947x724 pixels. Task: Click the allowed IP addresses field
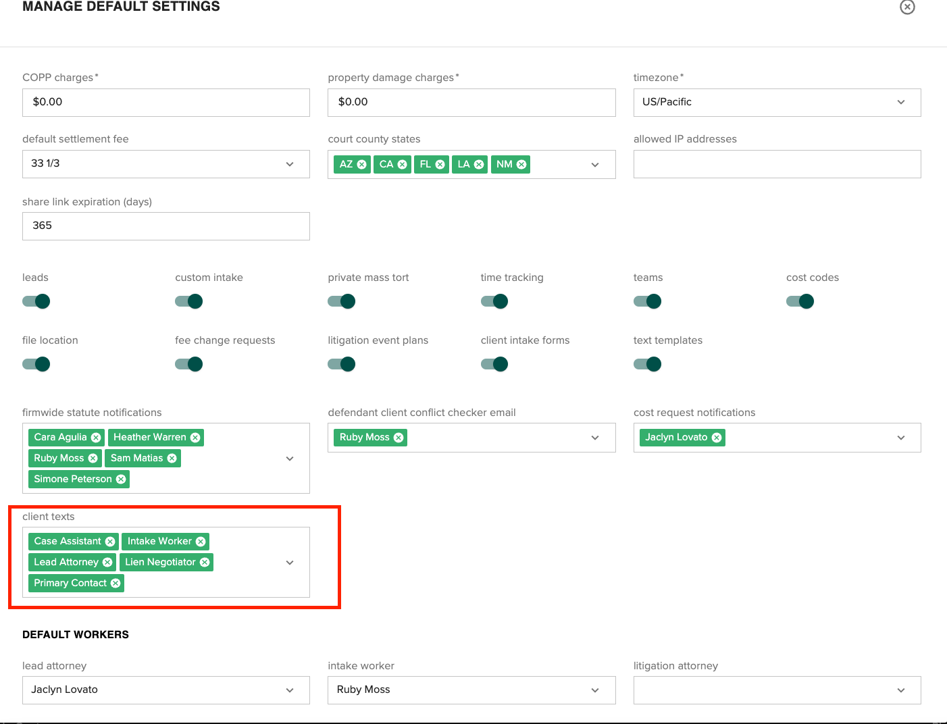coord(777,164)
